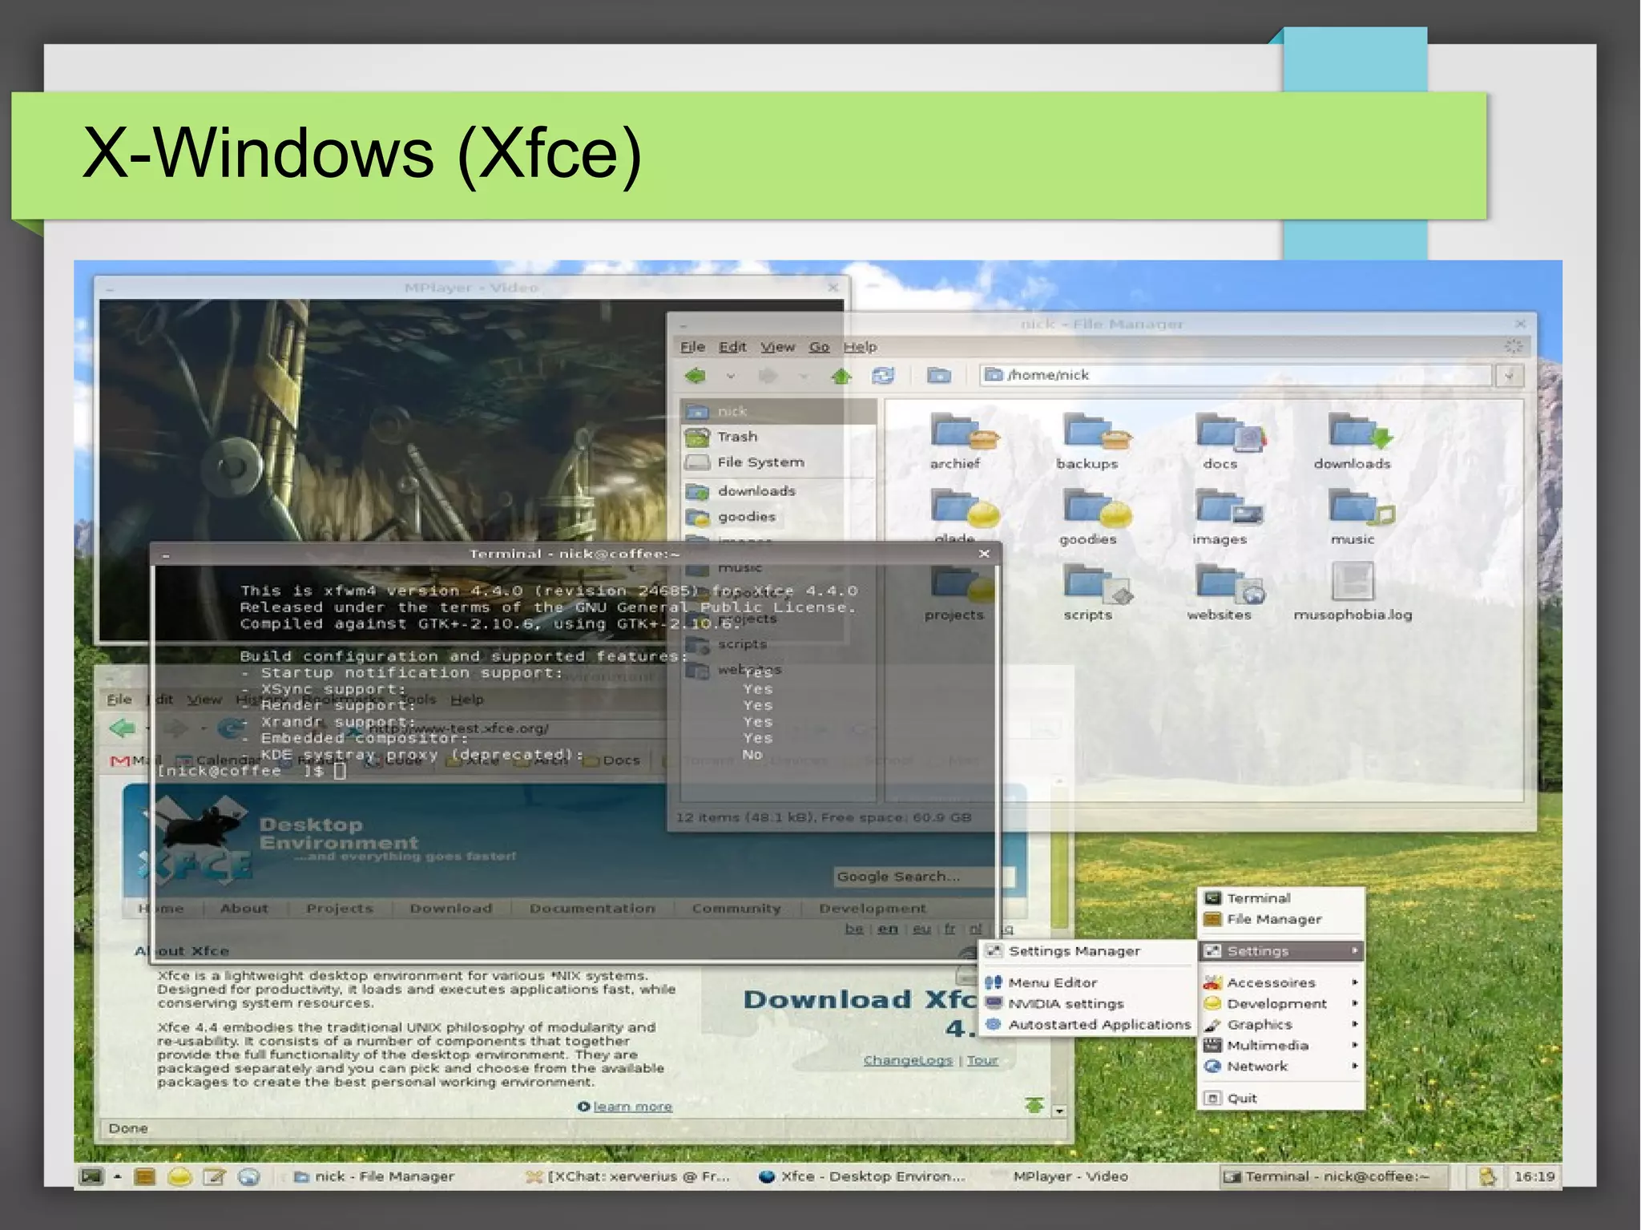Click the Tour link
The width and height of the screenshot is (1641, 1230).
pyautogui.click(x=982, y=1060)
